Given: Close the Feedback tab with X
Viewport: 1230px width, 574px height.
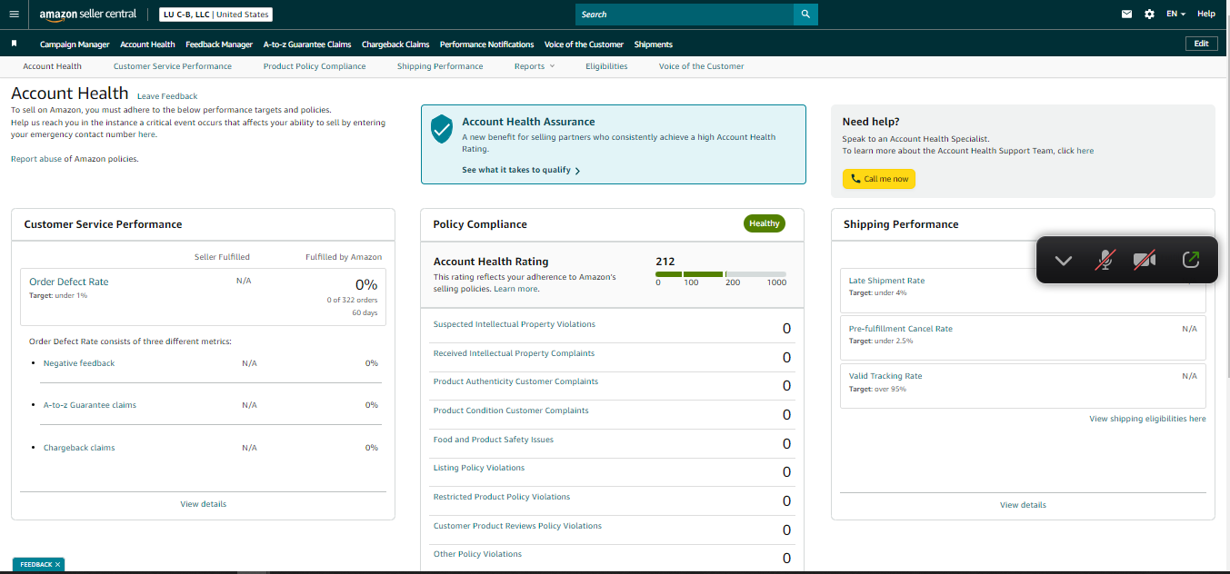Looking at the screenshot, I should (x=57, y=565).
